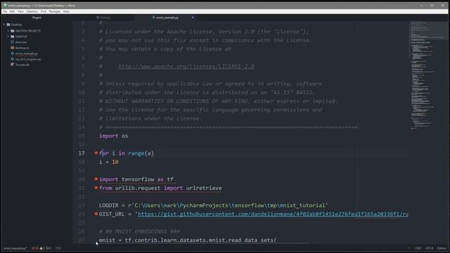Open the Packages menu
The width and height of the screenshot is (450, 253).
point(55,11)
